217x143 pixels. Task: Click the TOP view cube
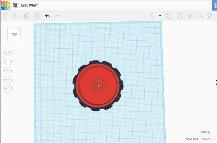(x=14, y=34)
